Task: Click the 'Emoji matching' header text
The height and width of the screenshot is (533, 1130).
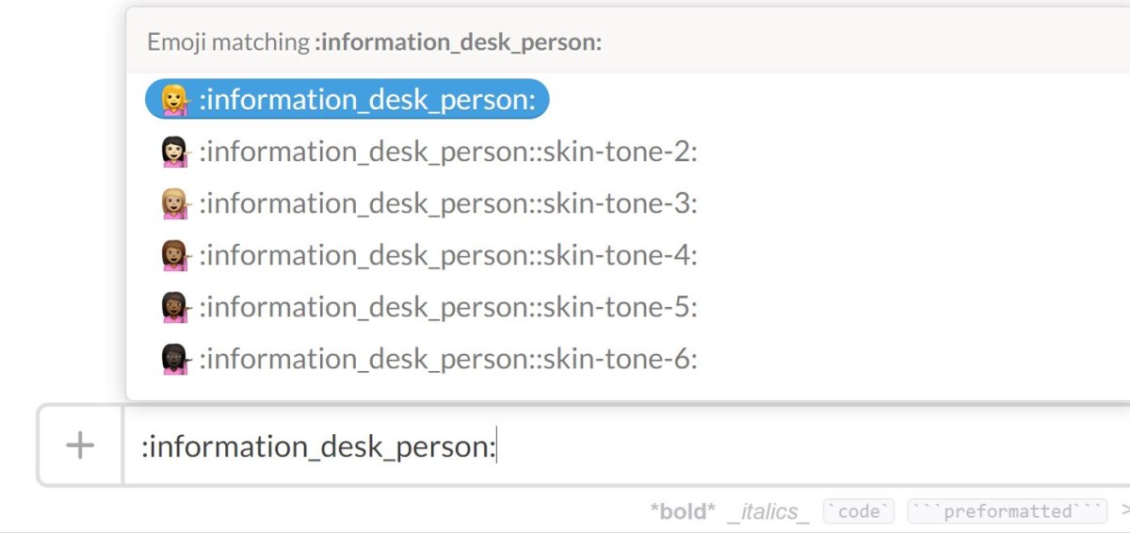Action: [x=375, y=41]
